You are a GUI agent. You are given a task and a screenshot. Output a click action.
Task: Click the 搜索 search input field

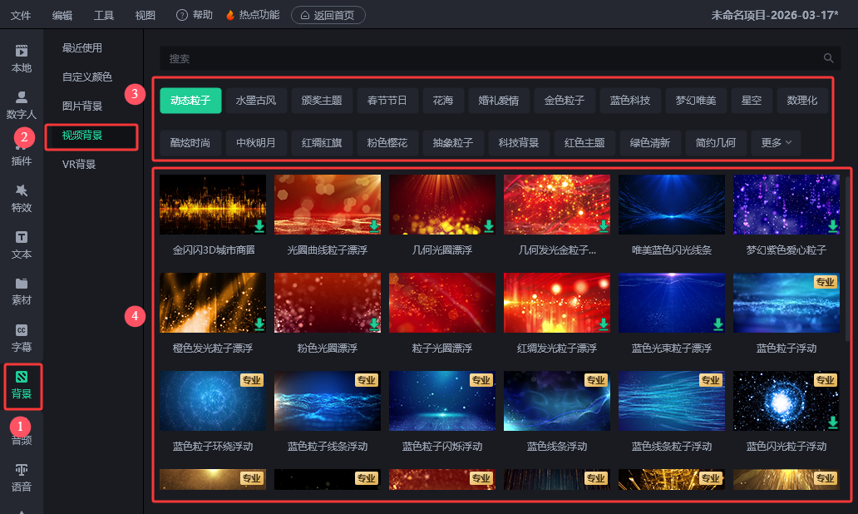[x=491, y=58]
